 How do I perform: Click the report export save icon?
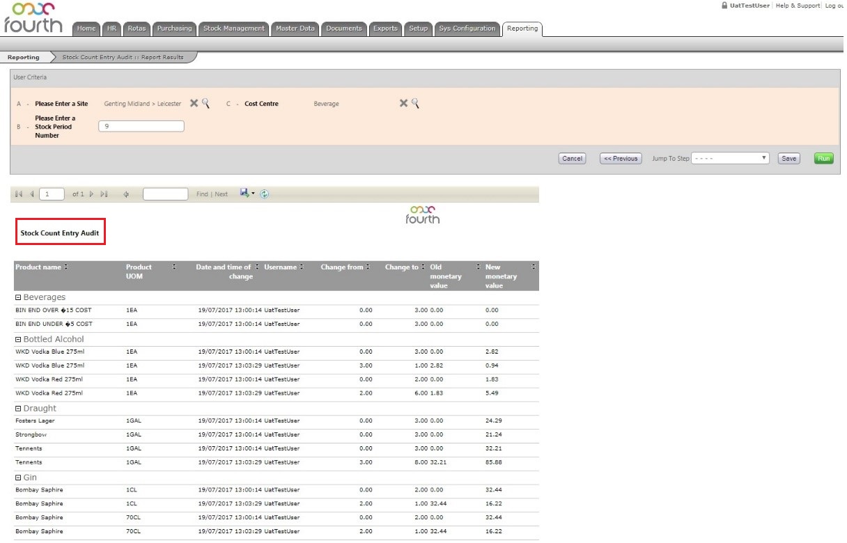click(245, 194)
